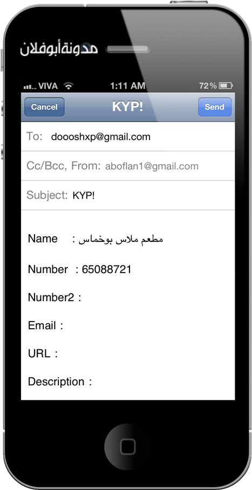Tap the phone number 65088721

pos(106,269)
